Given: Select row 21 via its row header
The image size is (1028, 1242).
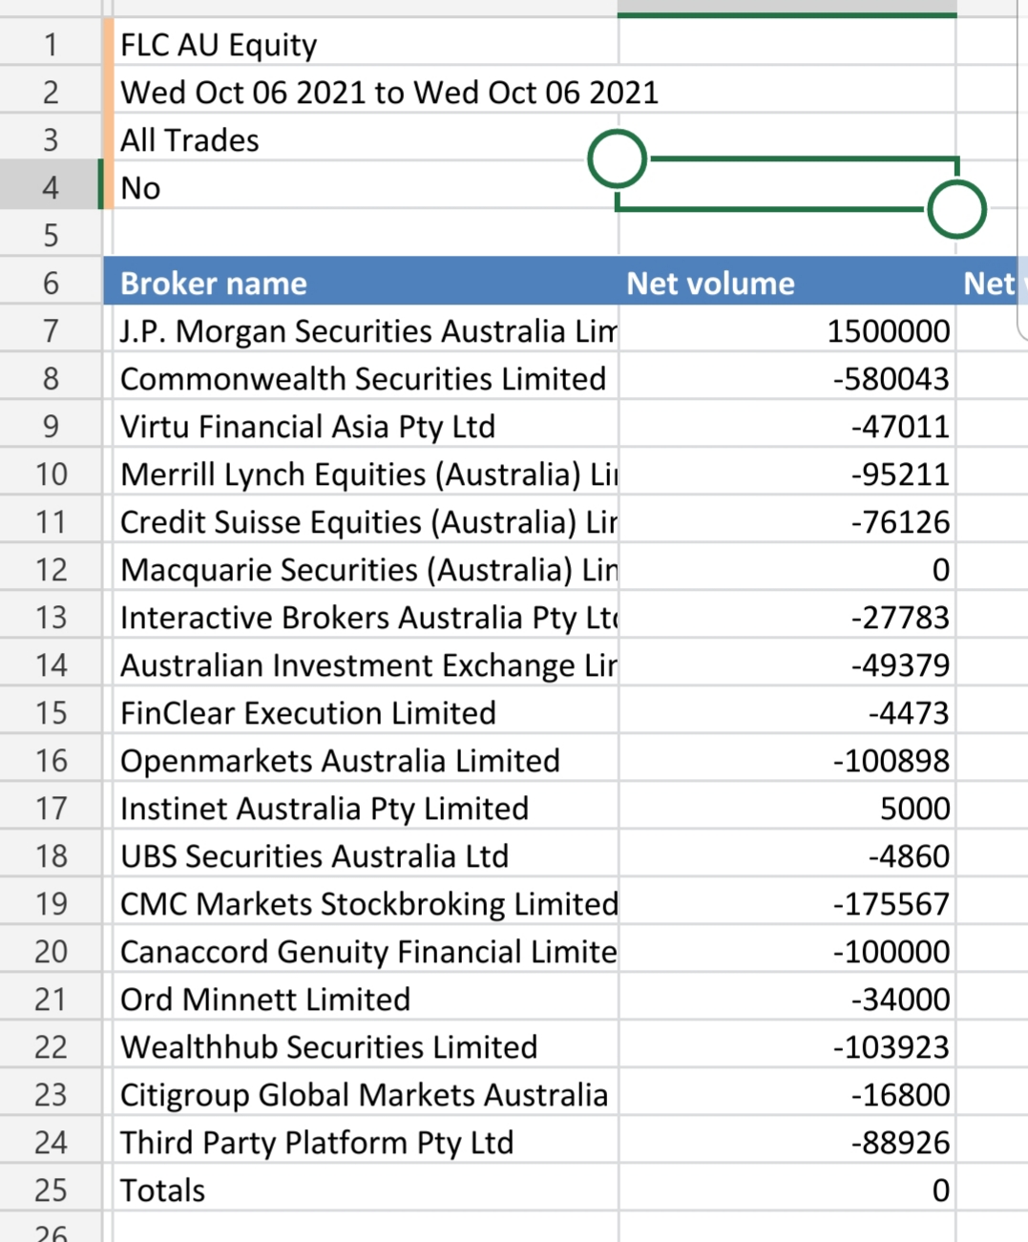Looking at the screenshot, I should [x=51, y=999].
